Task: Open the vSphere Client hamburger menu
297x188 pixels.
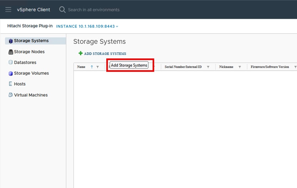Action: point(8,10)
